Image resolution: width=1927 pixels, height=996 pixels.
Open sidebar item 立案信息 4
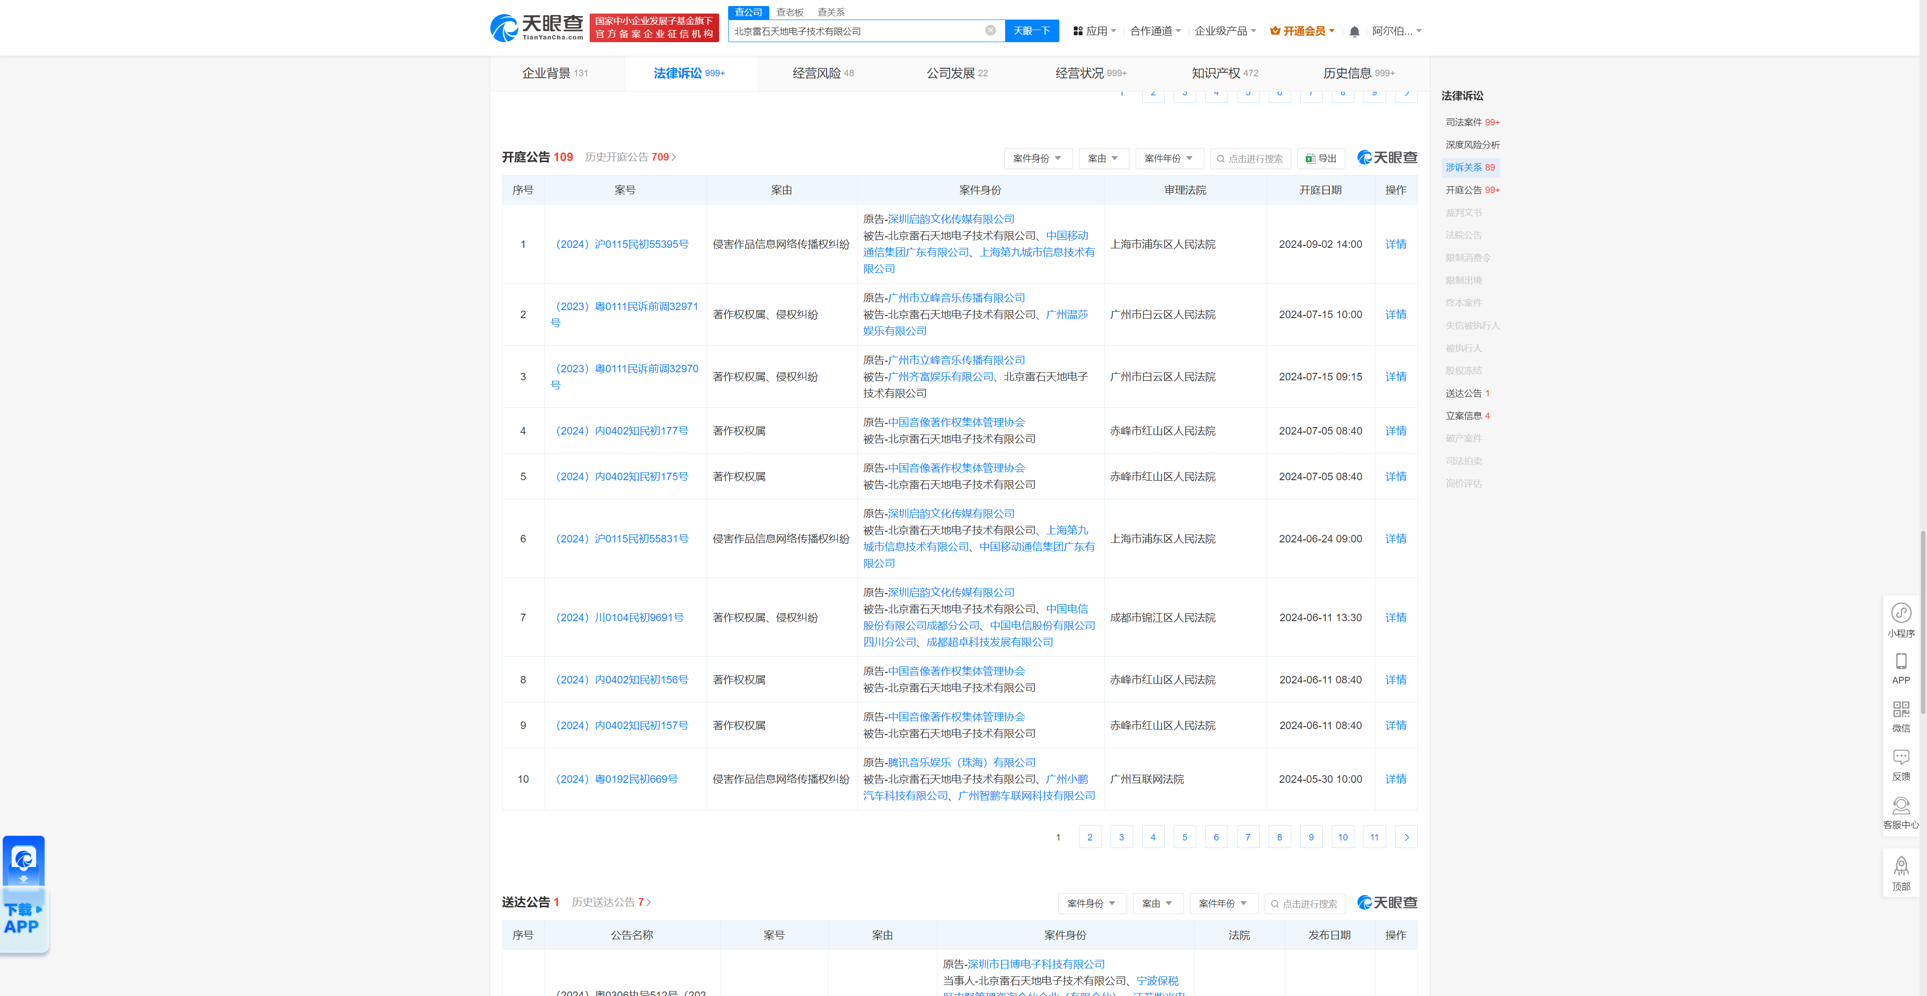point(1467,416)
